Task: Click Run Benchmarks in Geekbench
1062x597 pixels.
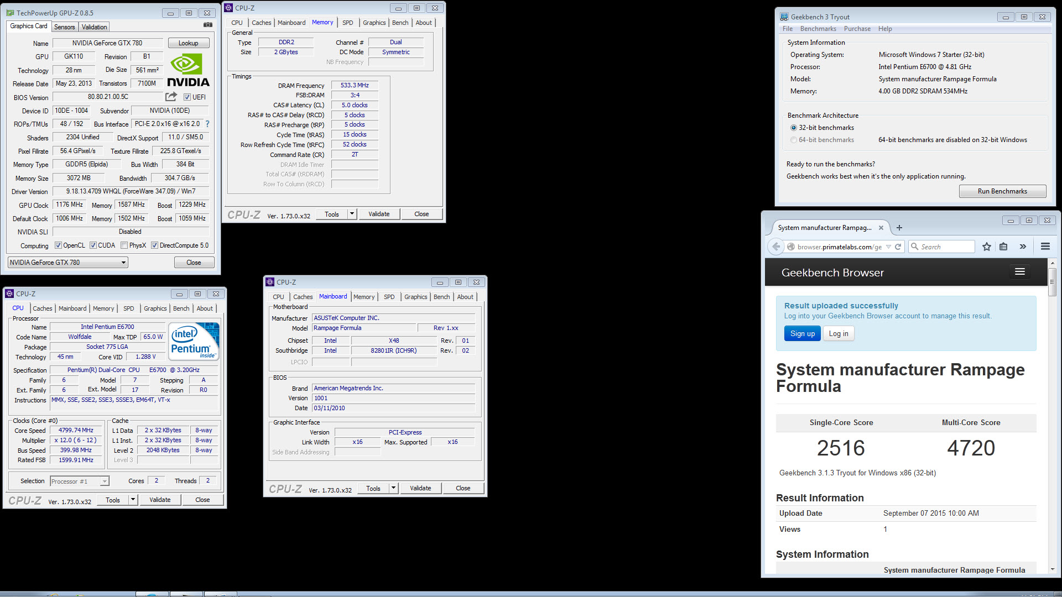Action: click(1002, 191)
